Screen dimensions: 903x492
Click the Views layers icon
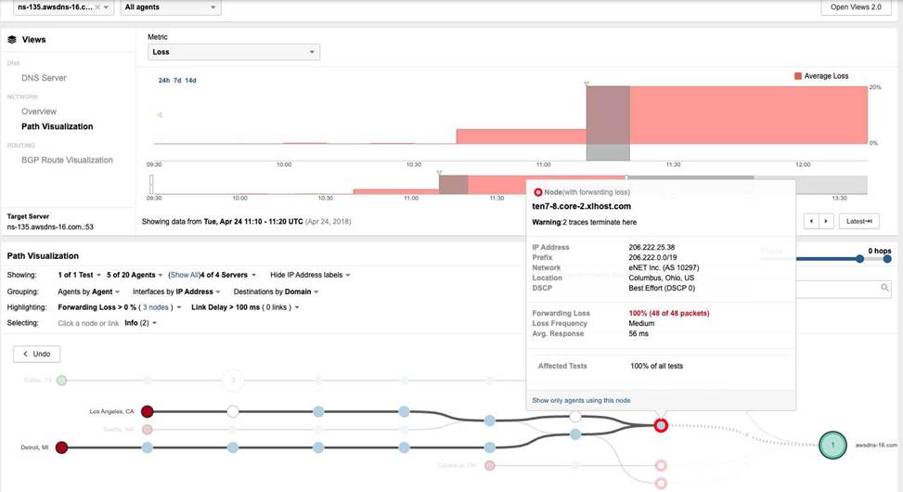12,40
